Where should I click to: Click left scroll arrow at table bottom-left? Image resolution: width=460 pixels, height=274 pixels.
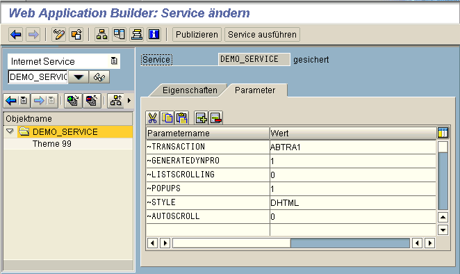pos(153,243)
